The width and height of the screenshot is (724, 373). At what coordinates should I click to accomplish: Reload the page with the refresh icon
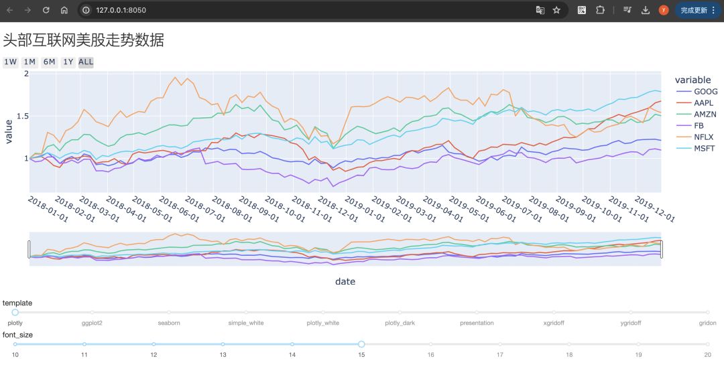46,10
